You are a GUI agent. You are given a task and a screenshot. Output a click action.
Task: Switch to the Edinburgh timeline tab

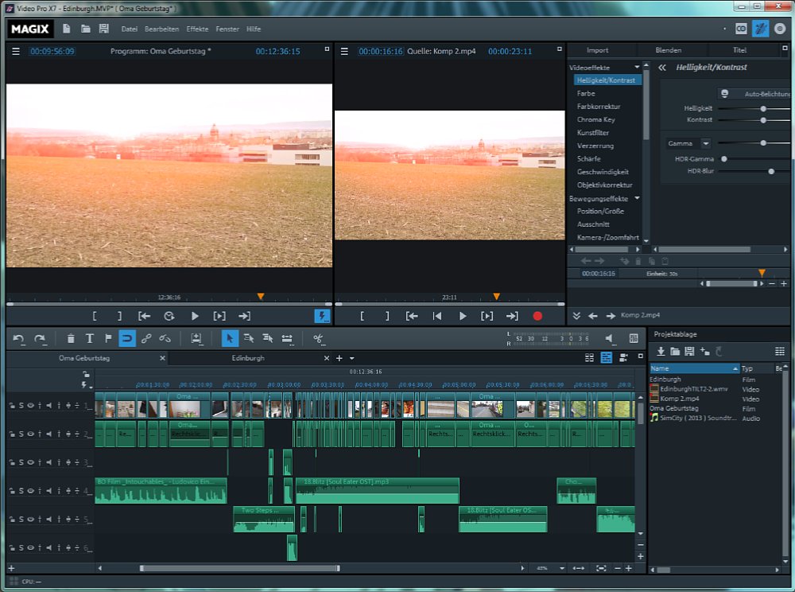pyautogui.click(x=247, y=358)
